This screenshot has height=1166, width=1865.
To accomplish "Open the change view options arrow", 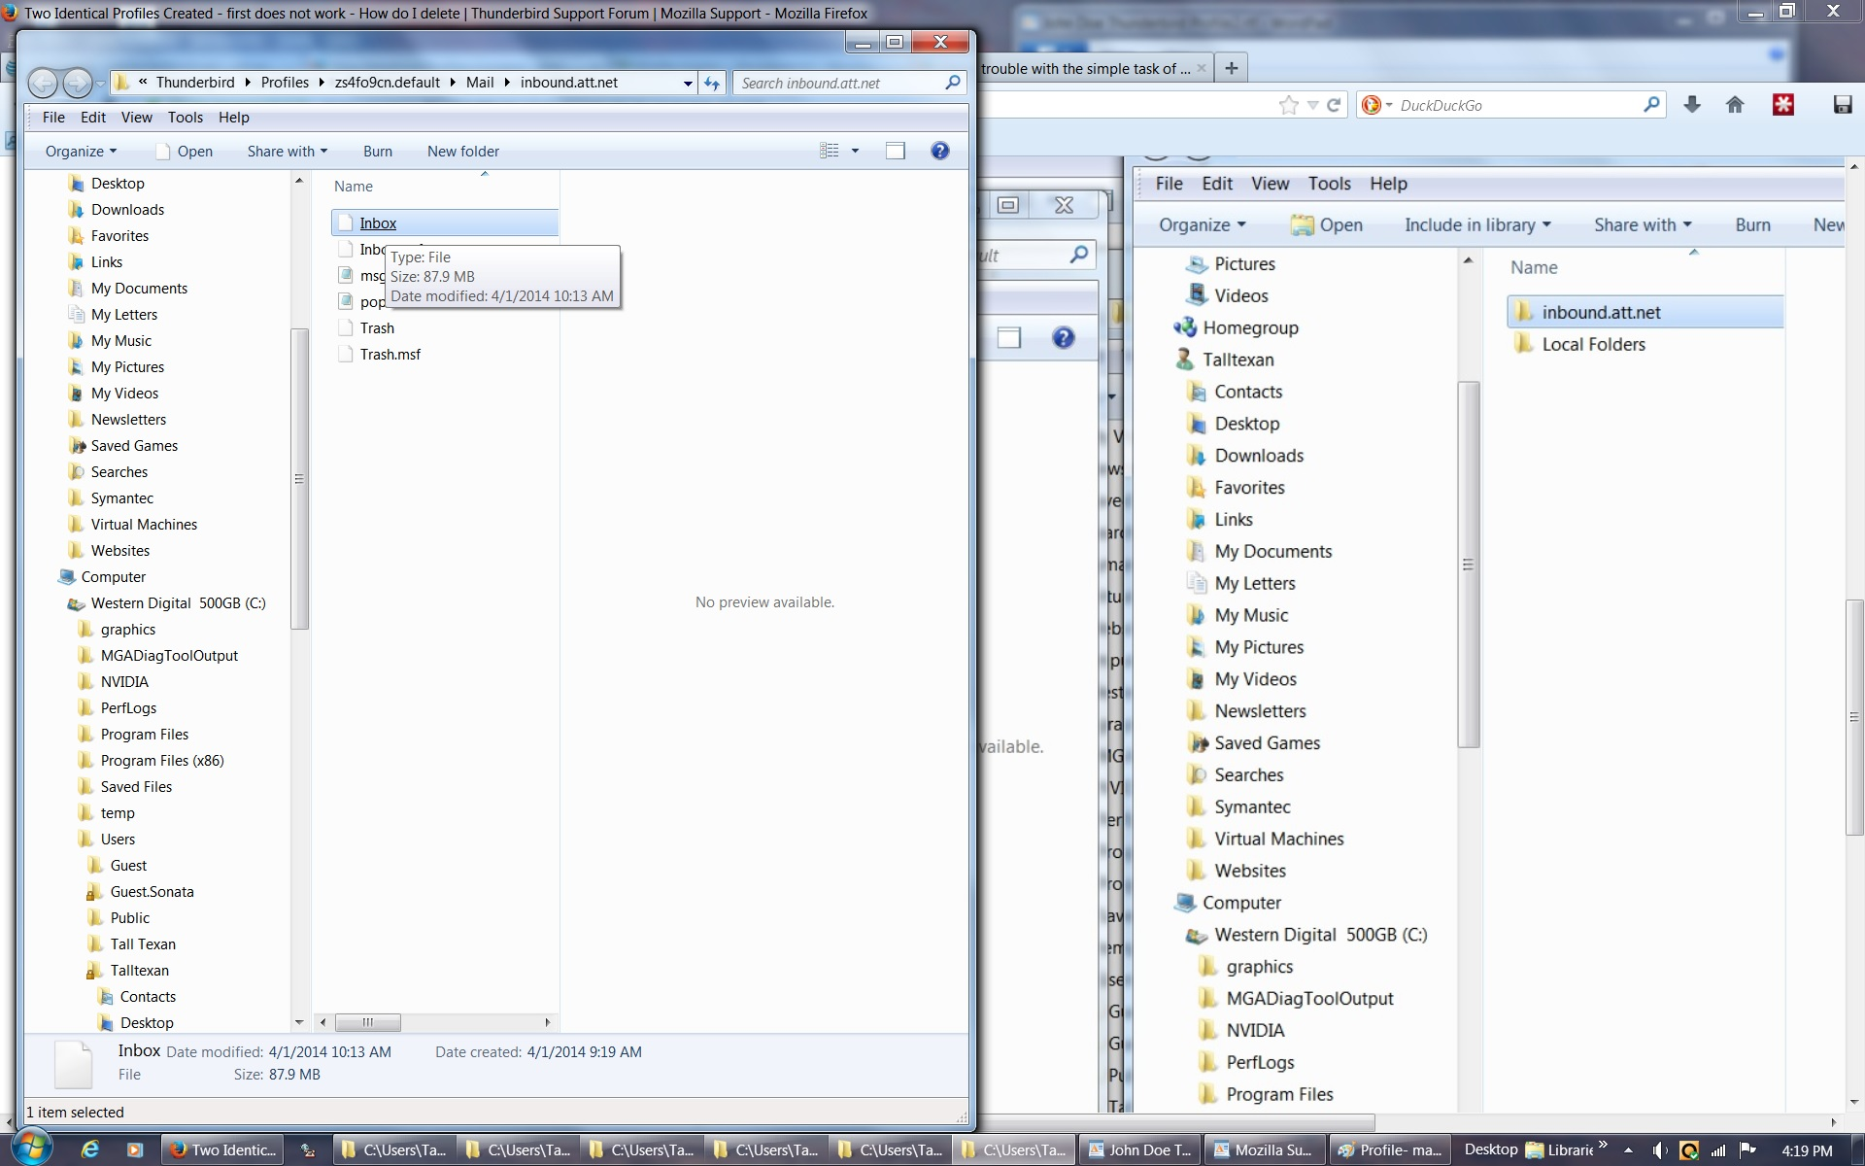I will [x=855, y=151].
